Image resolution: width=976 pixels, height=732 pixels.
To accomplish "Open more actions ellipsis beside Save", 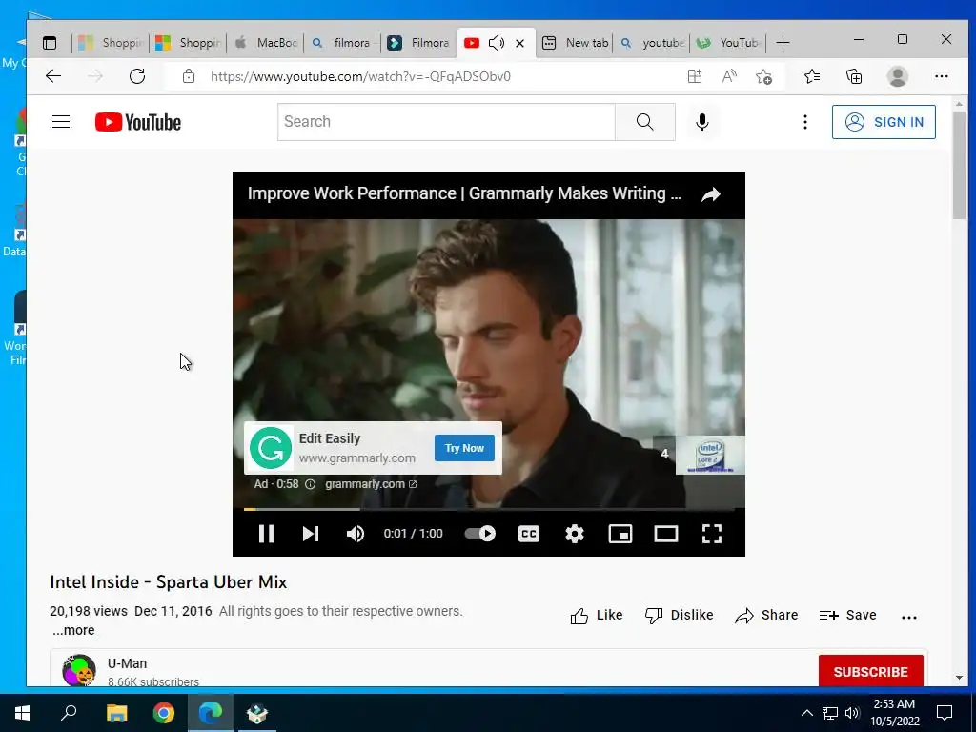I will [x=908, y=617].
